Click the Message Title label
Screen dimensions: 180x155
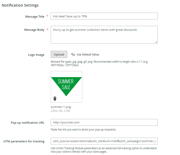tap(35, 17)
